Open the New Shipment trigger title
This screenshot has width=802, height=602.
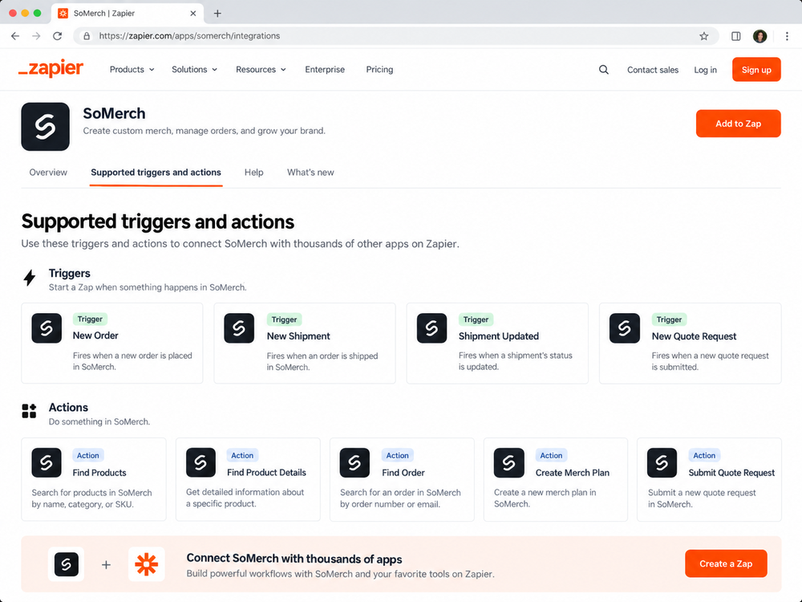tap(298, 336)
